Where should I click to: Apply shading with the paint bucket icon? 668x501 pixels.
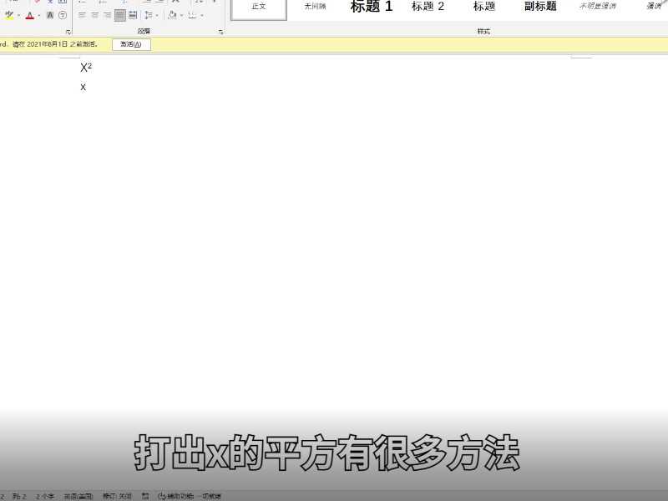pos(172,14)
